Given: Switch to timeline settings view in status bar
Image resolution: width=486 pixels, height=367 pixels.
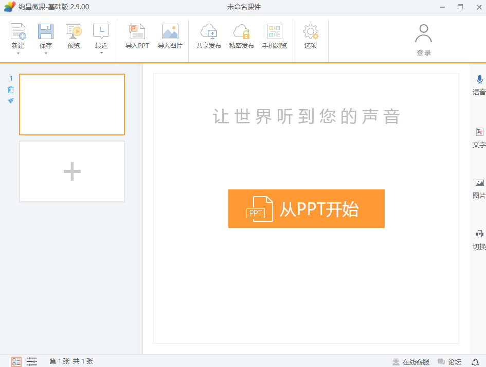Looking at the screenshot, I should [x=32, y=362].
